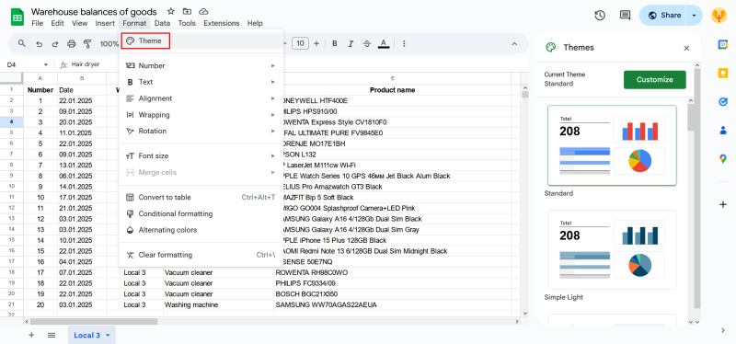Image resolution: width=736 pixels, height=344 pixels.
Task: Open version history clock icon
Action: tap(600, 15)
